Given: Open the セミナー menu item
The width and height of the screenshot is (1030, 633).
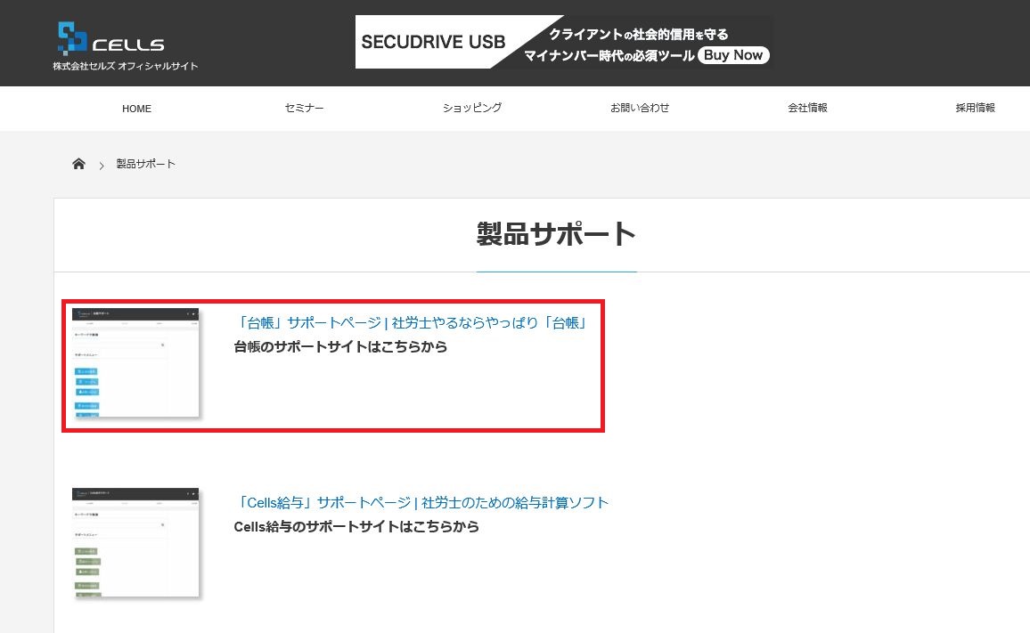Looking at the screenshot, I should [x=304, y=108].
